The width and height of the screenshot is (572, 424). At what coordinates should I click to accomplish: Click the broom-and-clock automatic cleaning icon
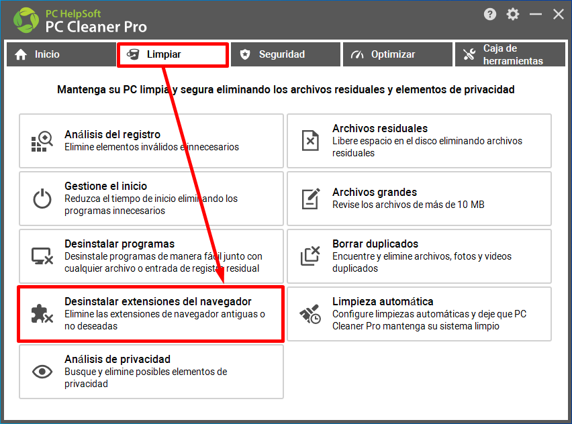click(x=310, y=314)
